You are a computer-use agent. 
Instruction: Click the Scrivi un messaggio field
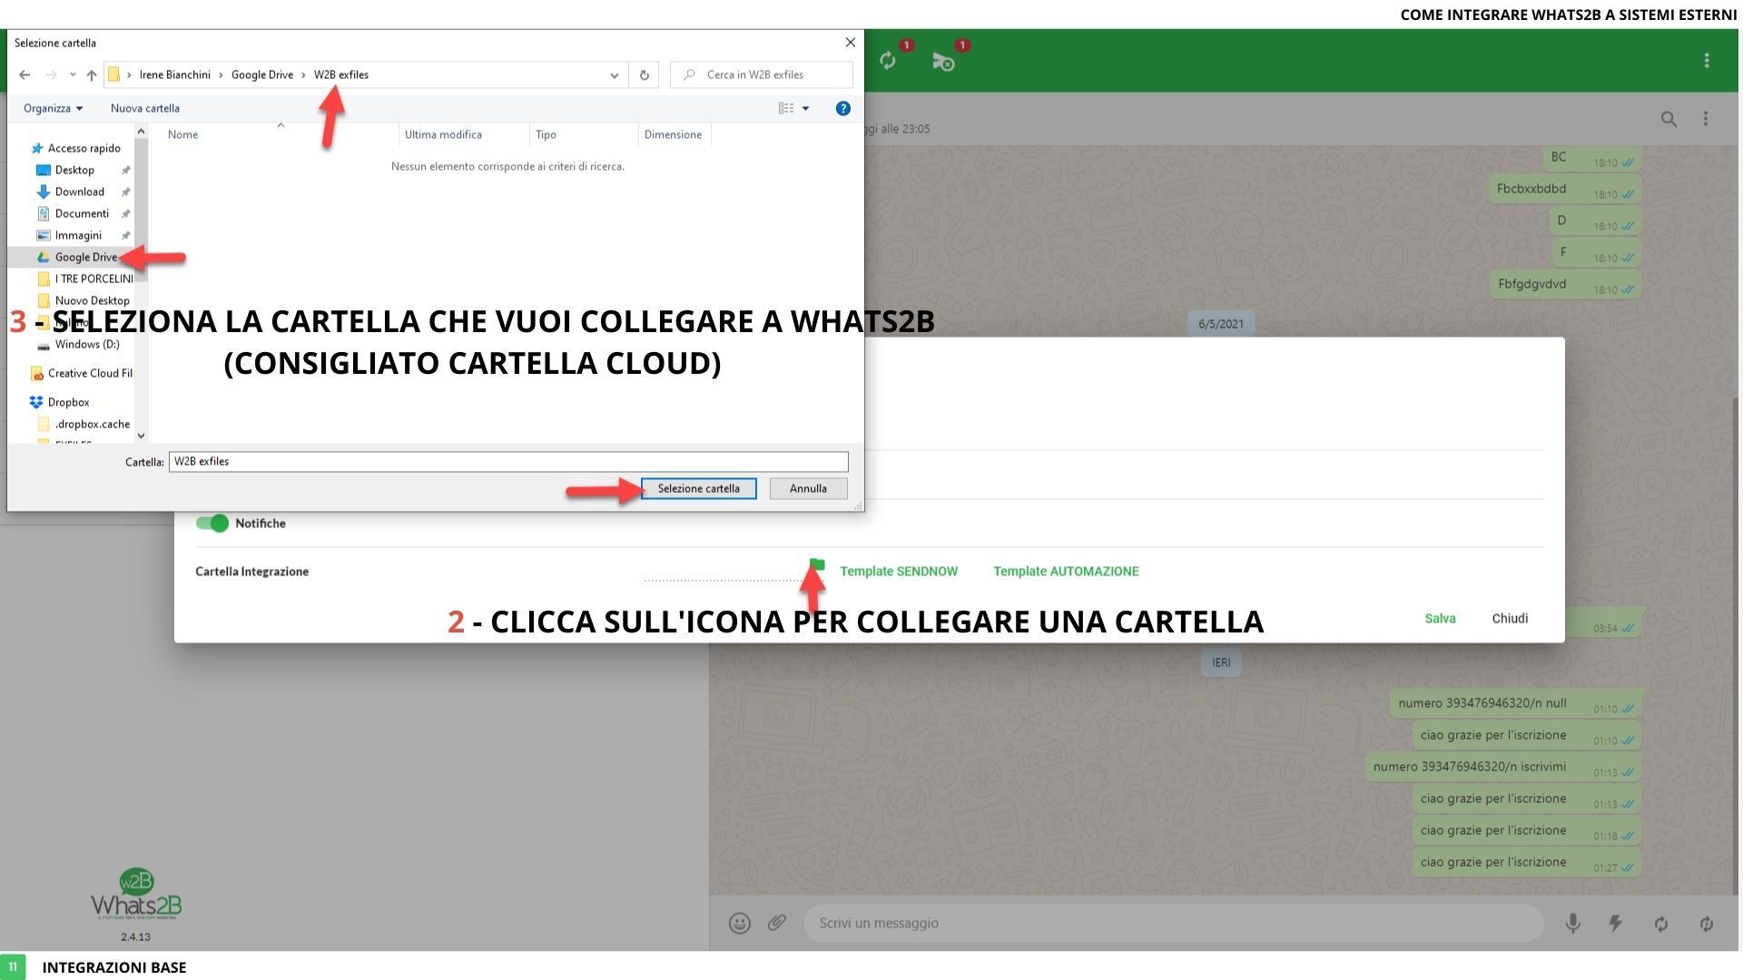coord(1174,923)
